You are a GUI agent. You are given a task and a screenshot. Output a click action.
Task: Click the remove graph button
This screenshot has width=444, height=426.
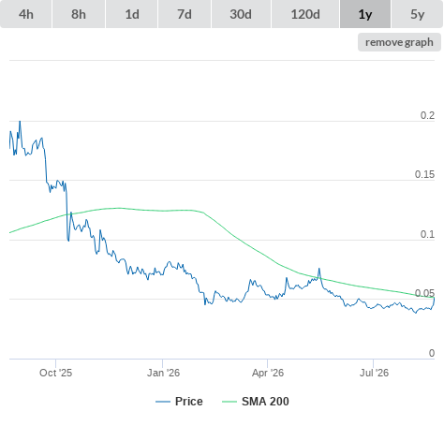coord(399,42)
